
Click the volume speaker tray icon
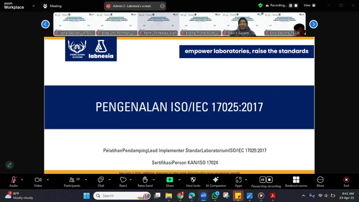[x=326, y=196]
